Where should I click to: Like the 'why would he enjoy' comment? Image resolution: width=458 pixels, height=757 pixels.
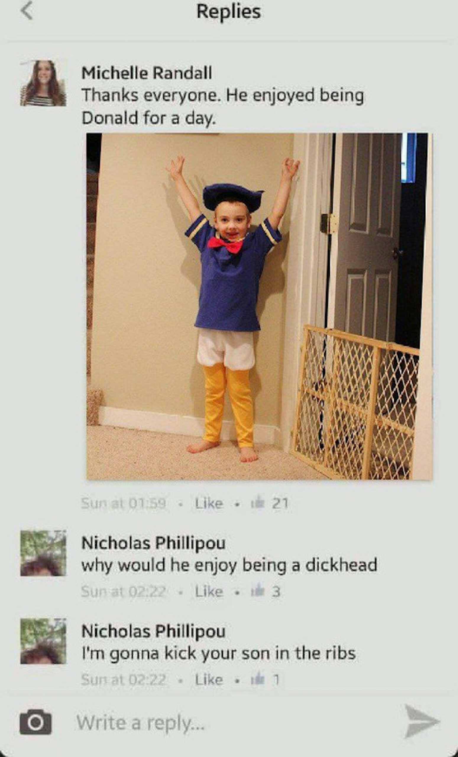click(x=209, y=591)
